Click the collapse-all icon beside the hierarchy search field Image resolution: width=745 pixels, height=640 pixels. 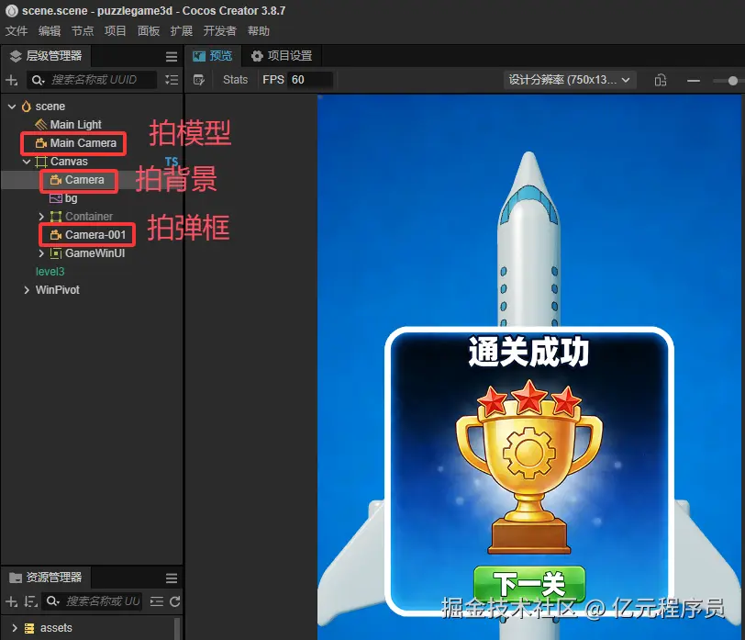tap(172, 80)
